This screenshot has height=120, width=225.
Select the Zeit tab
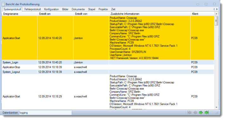113,9
